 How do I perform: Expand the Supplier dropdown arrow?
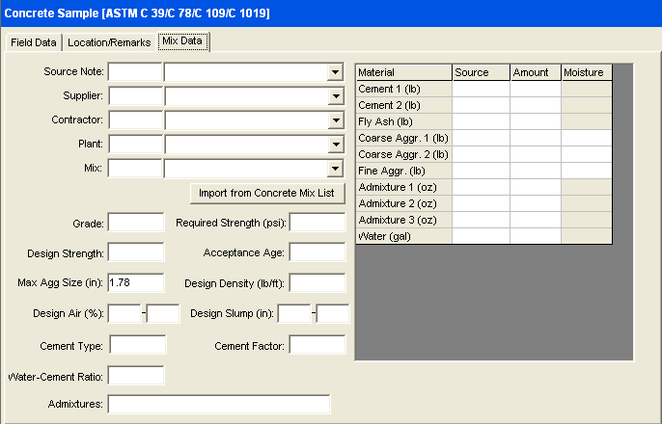coord(335,95)
